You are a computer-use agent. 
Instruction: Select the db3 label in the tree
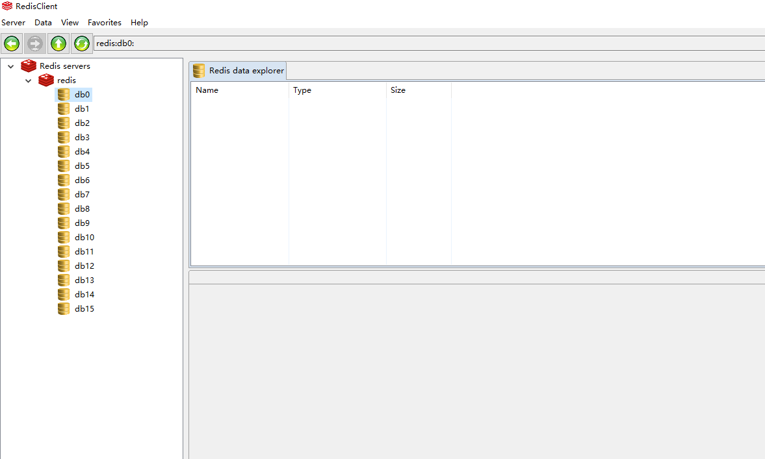[82, 138]
